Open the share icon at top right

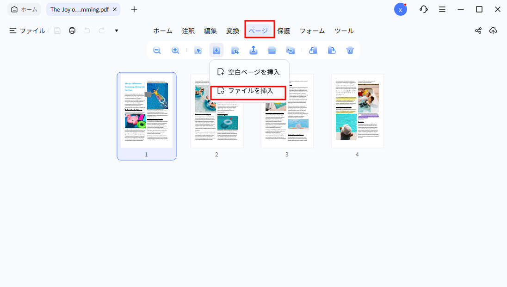click(478, 31)
